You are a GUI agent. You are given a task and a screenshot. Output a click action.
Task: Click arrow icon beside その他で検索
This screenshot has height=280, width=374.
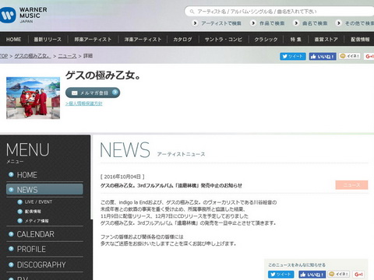coord(338,23)
